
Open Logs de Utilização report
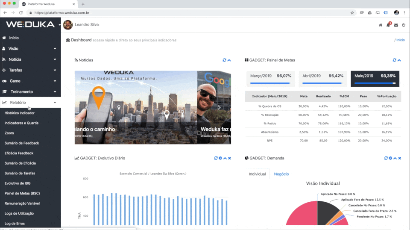[x=19, y=213]
